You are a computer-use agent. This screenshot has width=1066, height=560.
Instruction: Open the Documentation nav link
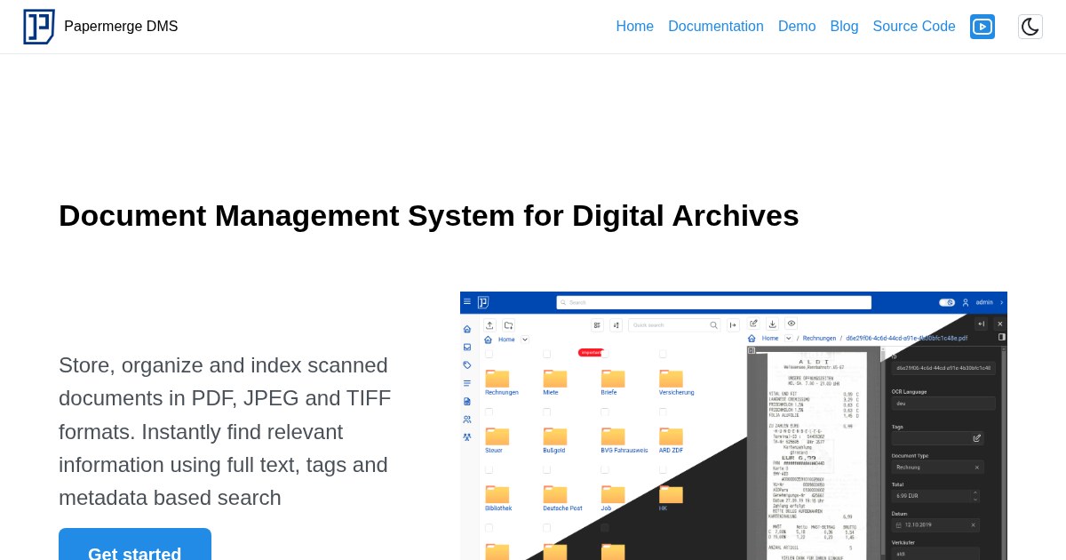point(716,27)
